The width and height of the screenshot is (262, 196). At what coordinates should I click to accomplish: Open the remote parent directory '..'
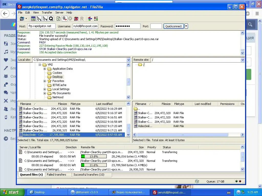coord(137,109)
